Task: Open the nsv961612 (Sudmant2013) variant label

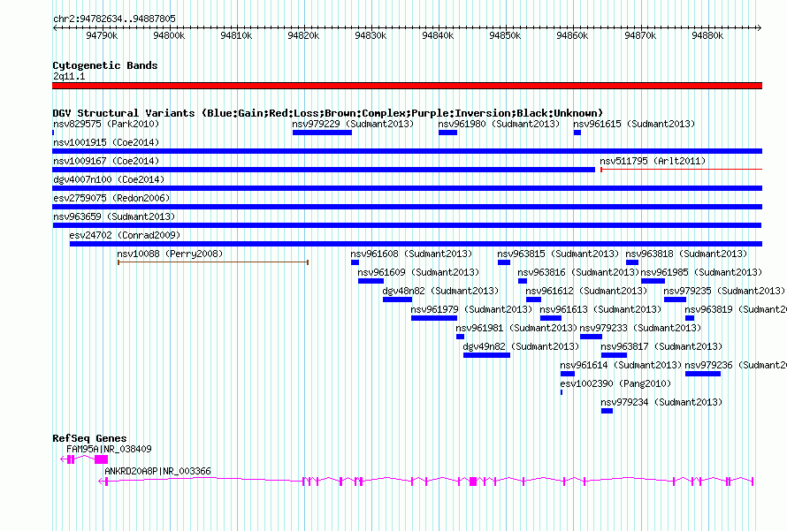Action: [586, 291]
